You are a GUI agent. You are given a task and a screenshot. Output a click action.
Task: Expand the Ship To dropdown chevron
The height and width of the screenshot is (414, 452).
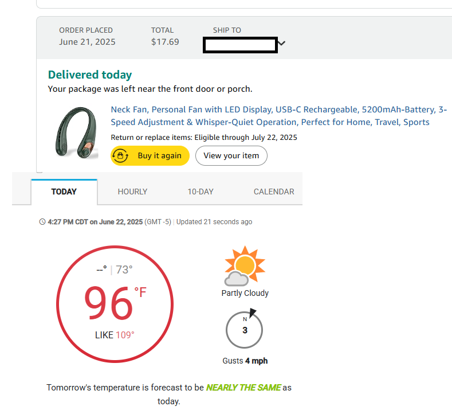(282, 43)
